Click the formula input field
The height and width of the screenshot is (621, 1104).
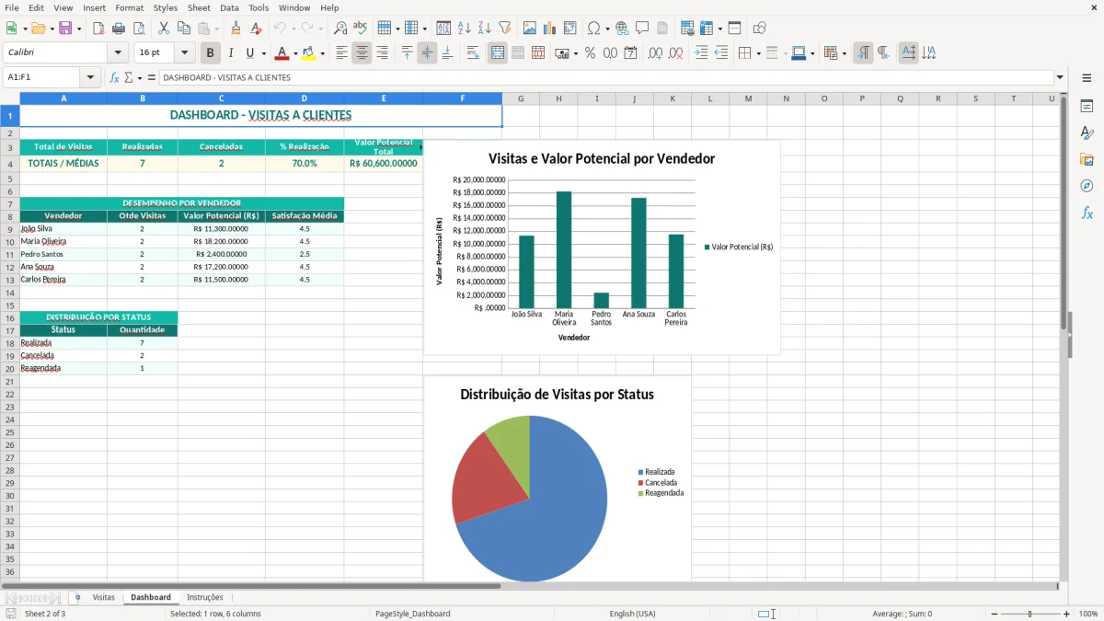click(x=606, y=77)
